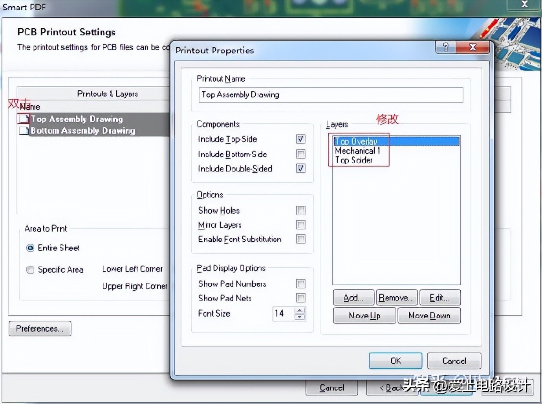Enable Mirror Layers option
Image resolution: width=542 pixels, height=404 pixels.
click(x=300, y=225)
